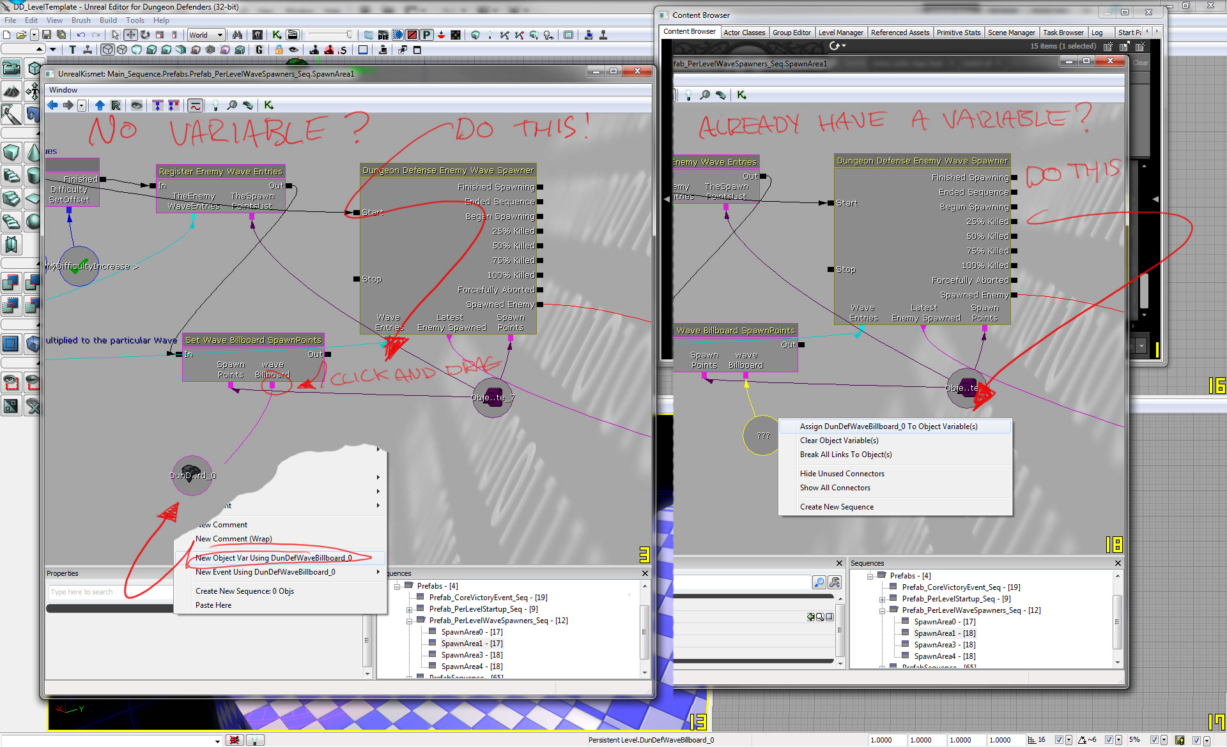Viewport: 1227px width, 747px height.
Task: Open the File menu
Action: [10, 20]
